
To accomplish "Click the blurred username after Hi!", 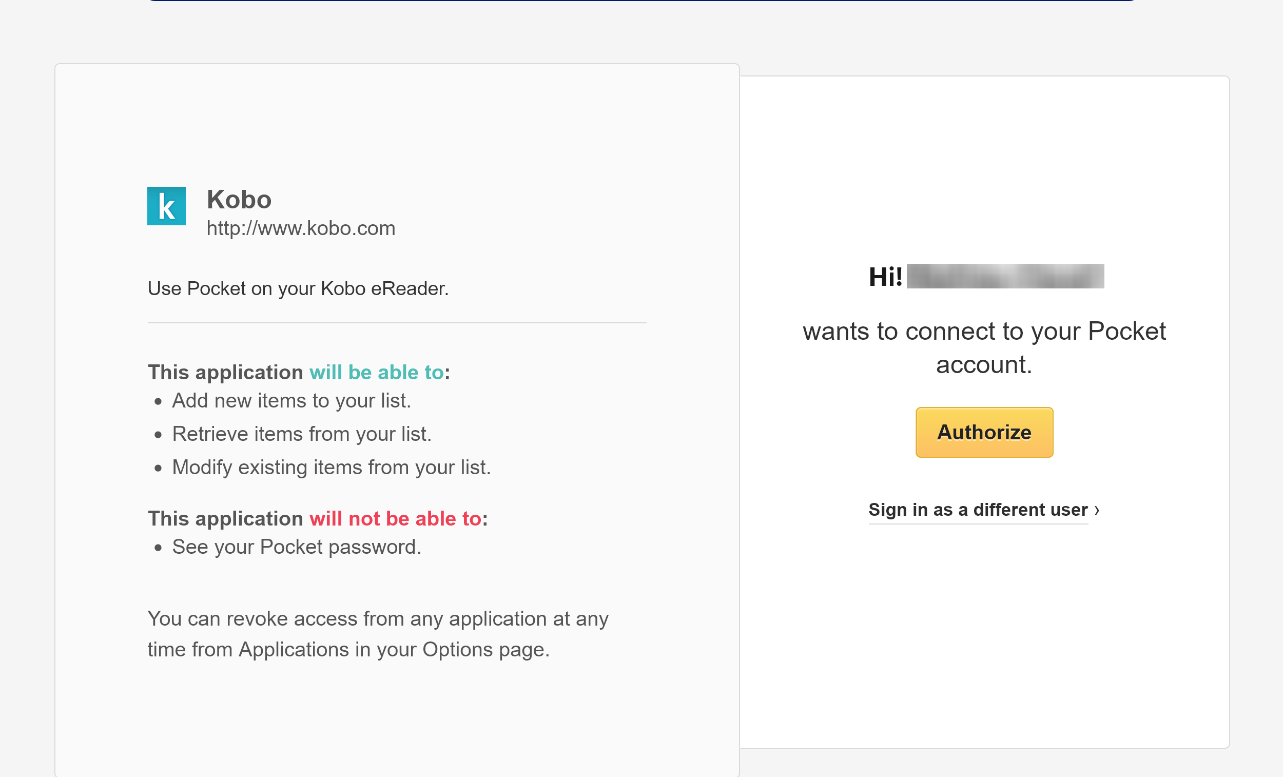I will [x=1004, y=276].
